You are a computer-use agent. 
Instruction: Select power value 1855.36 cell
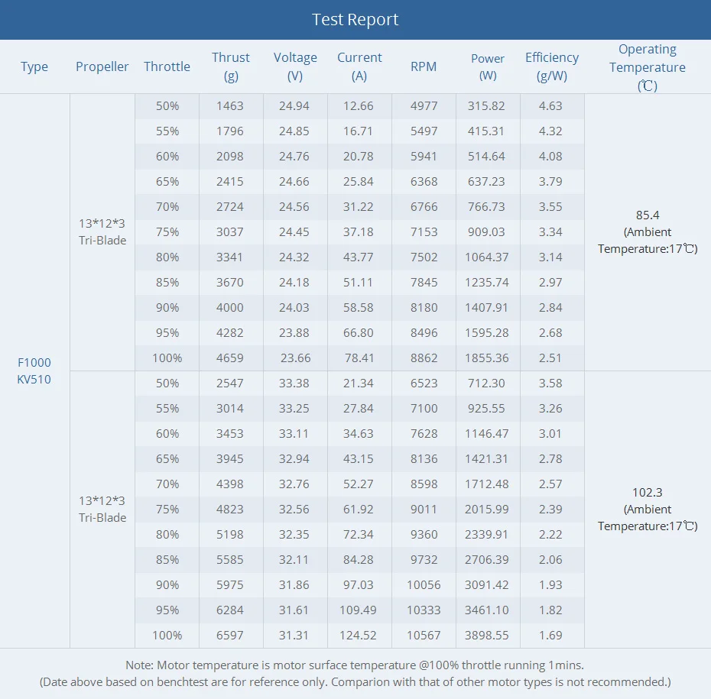[x=487, y=358]
